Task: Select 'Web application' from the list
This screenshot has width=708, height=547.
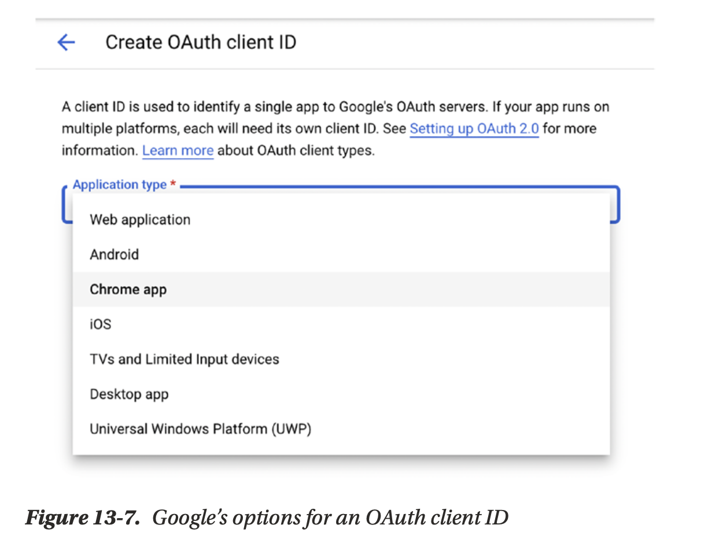Action: (140, 220)
